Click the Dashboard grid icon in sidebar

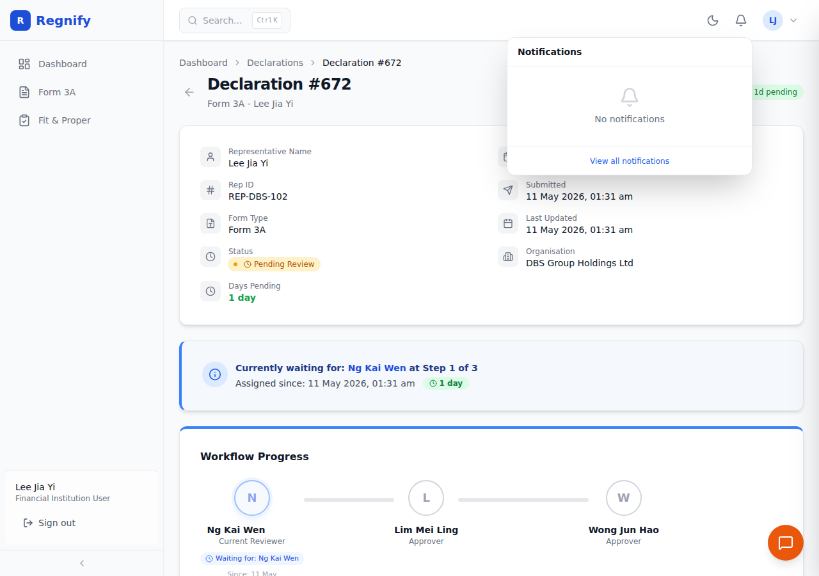point(24,64)
